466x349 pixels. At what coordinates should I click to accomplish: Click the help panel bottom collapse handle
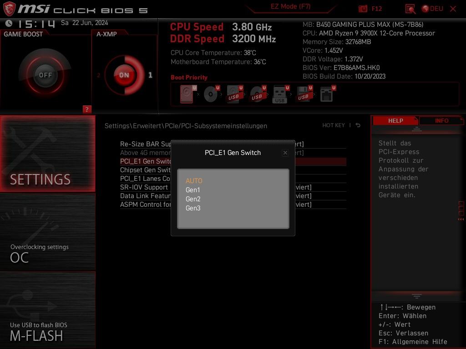point(417,296)
